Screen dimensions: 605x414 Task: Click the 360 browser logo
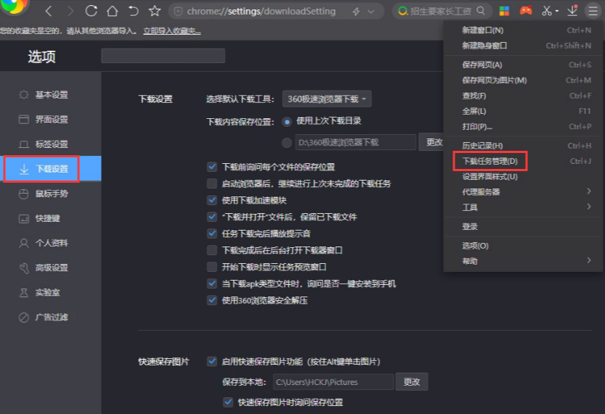[x=14, y=6]
